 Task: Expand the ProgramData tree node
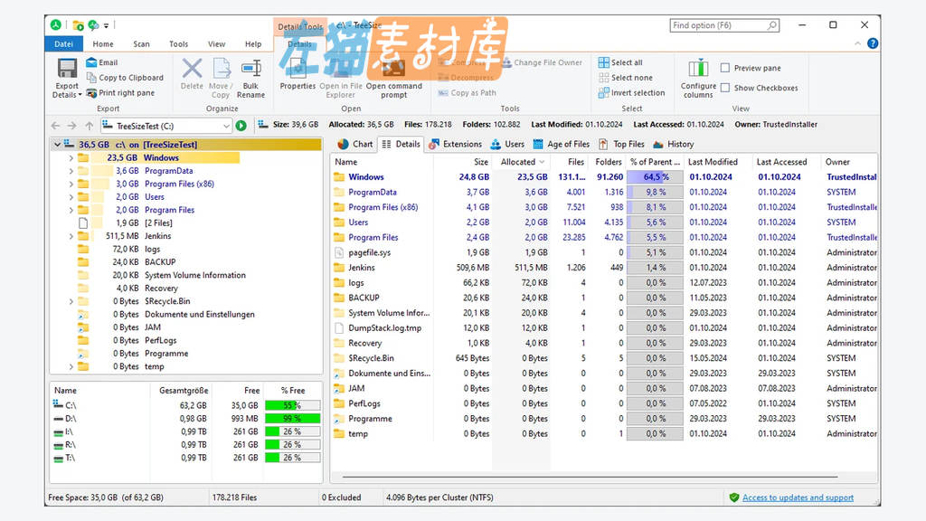tap(71, 171)
